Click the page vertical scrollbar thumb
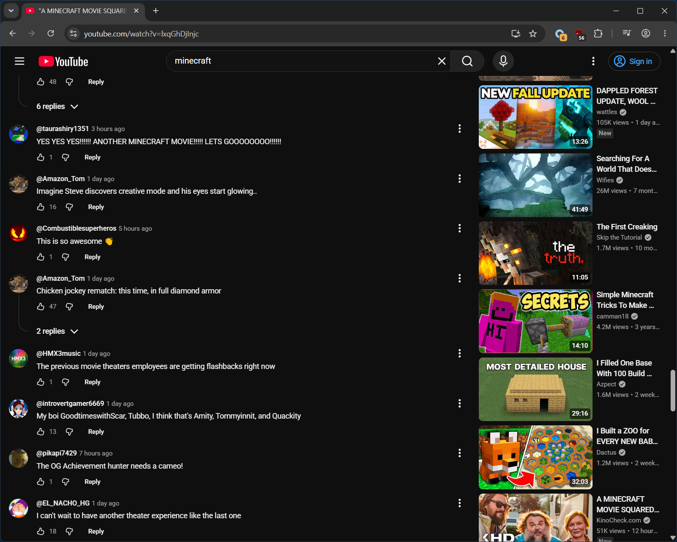 tap(673, 391)
